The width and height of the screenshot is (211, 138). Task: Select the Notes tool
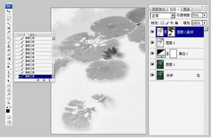tap(8, 90)
